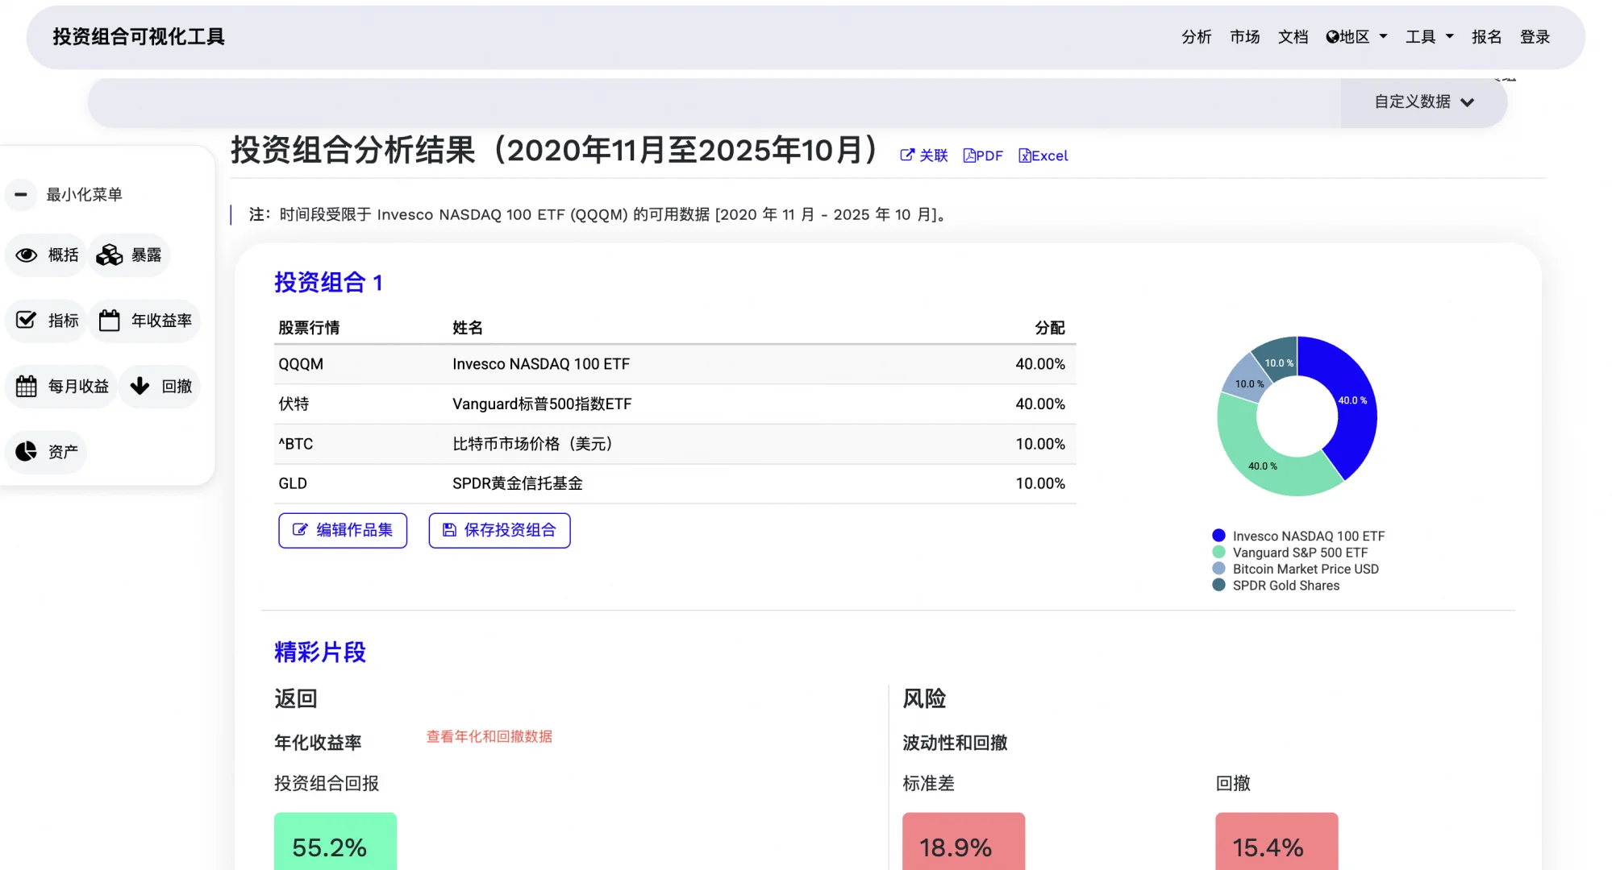Screen dimensions: 1612x870
Task: Open the 概括 overview panel in sidebar
Action: tap(45, 255)
